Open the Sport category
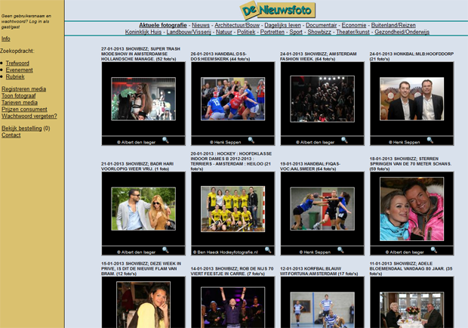468x328 pixels. coord(296,32)
